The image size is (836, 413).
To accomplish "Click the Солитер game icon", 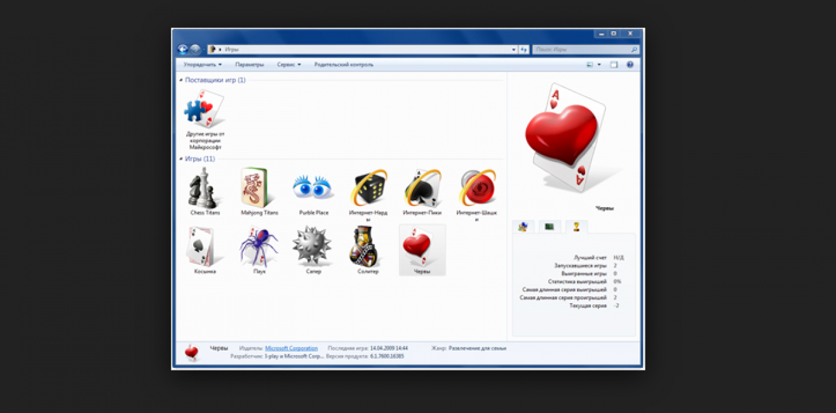I will 367,247.
